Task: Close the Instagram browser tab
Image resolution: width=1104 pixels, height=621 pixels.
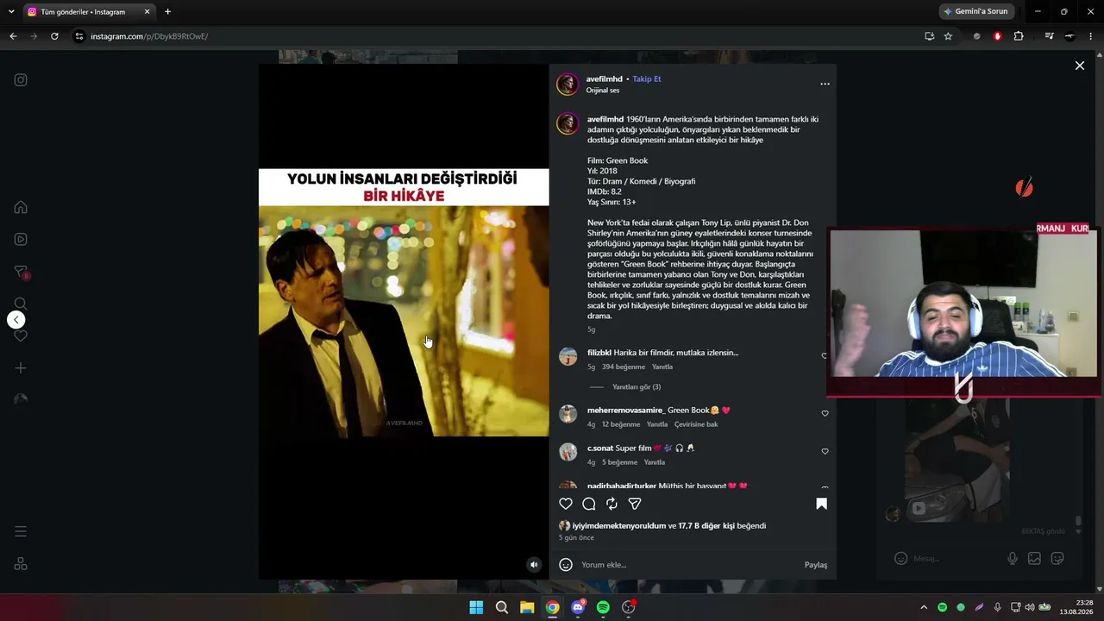Action: pos(147,12)
